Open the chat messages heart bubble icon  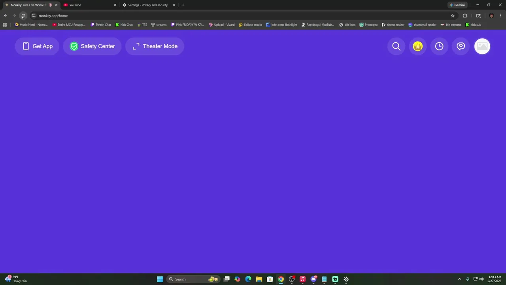tap(461, 46)
